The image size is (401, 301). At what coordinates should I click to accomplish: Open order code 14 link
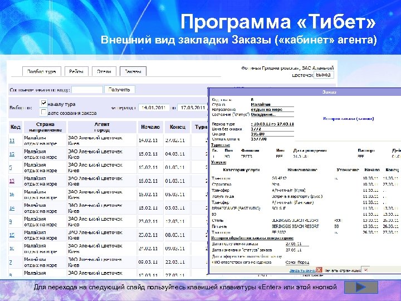click(12, 208)
